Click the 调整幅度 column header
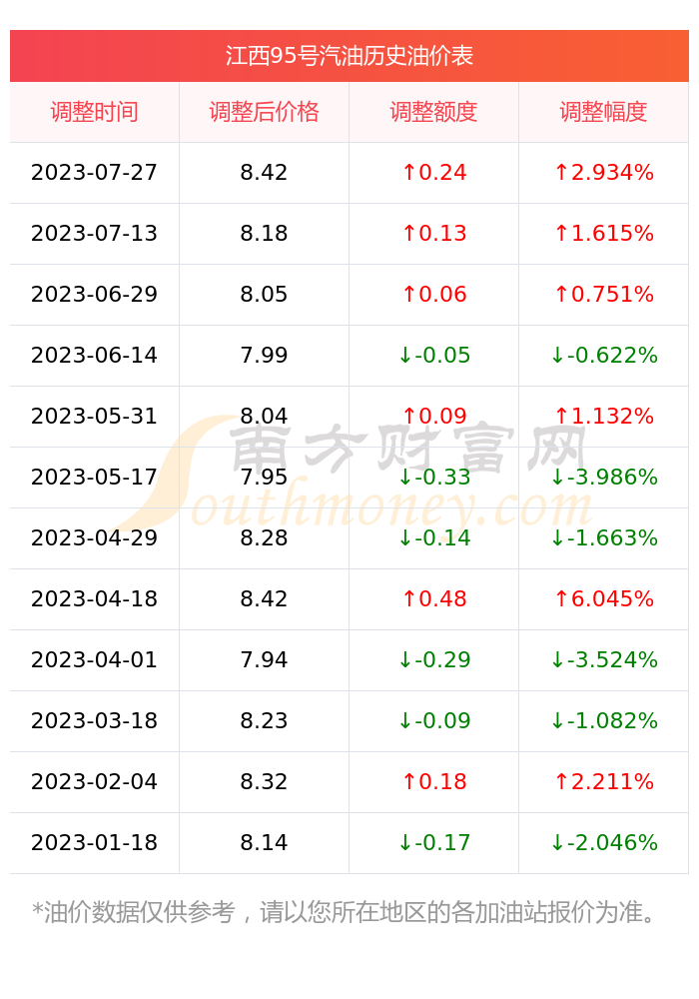The width and height of the screenshot is (699, 999). (603, 112)
